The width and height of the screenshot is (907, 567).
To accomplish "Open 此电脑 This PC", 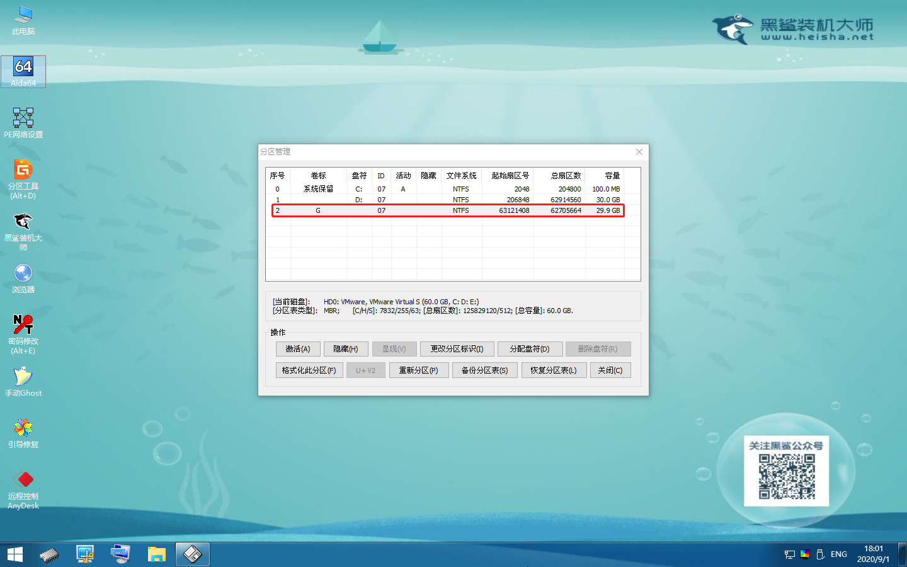I will point(23,19).
